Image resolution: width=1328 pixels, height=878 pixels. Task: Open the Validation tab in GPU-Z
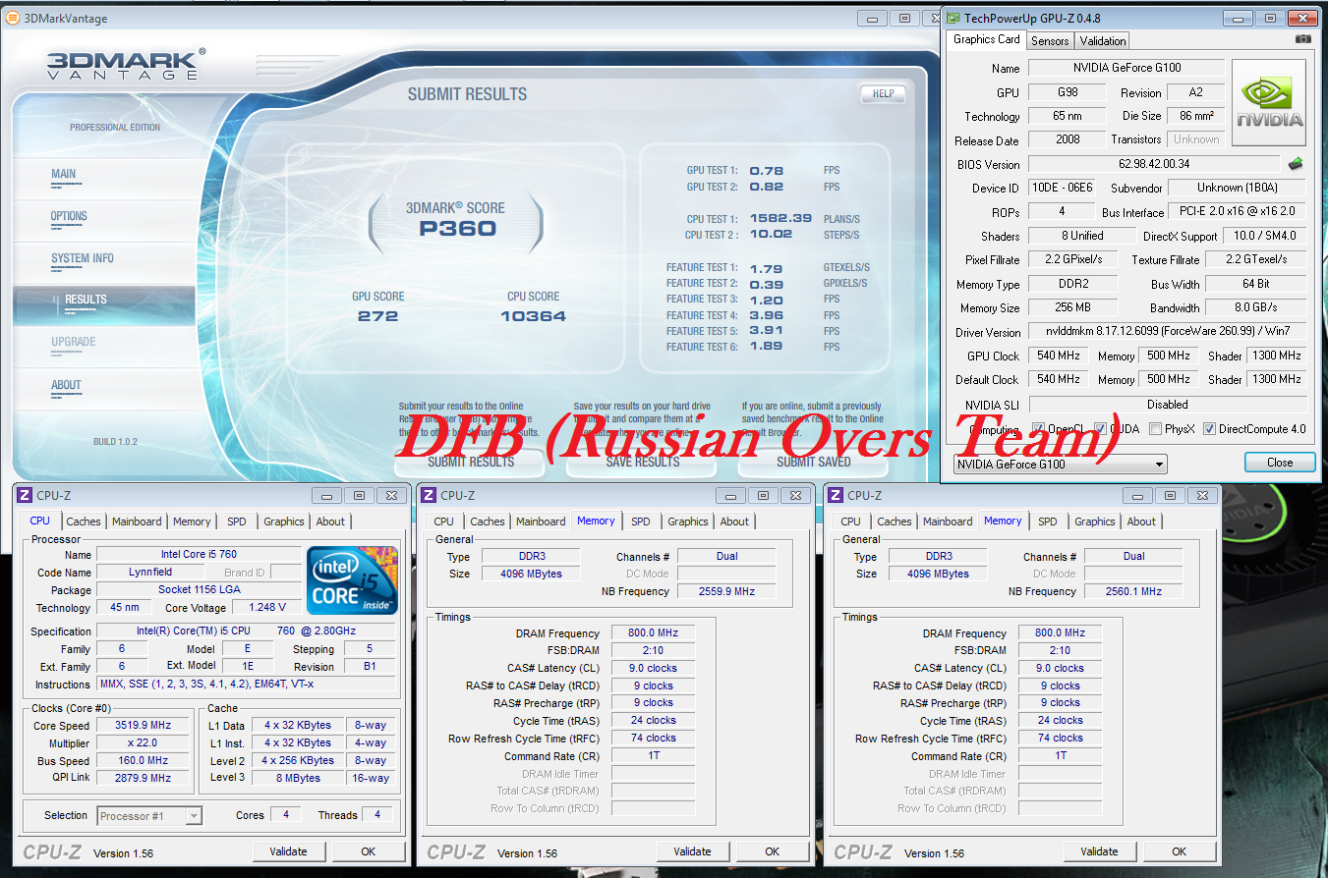(1103, 40)
